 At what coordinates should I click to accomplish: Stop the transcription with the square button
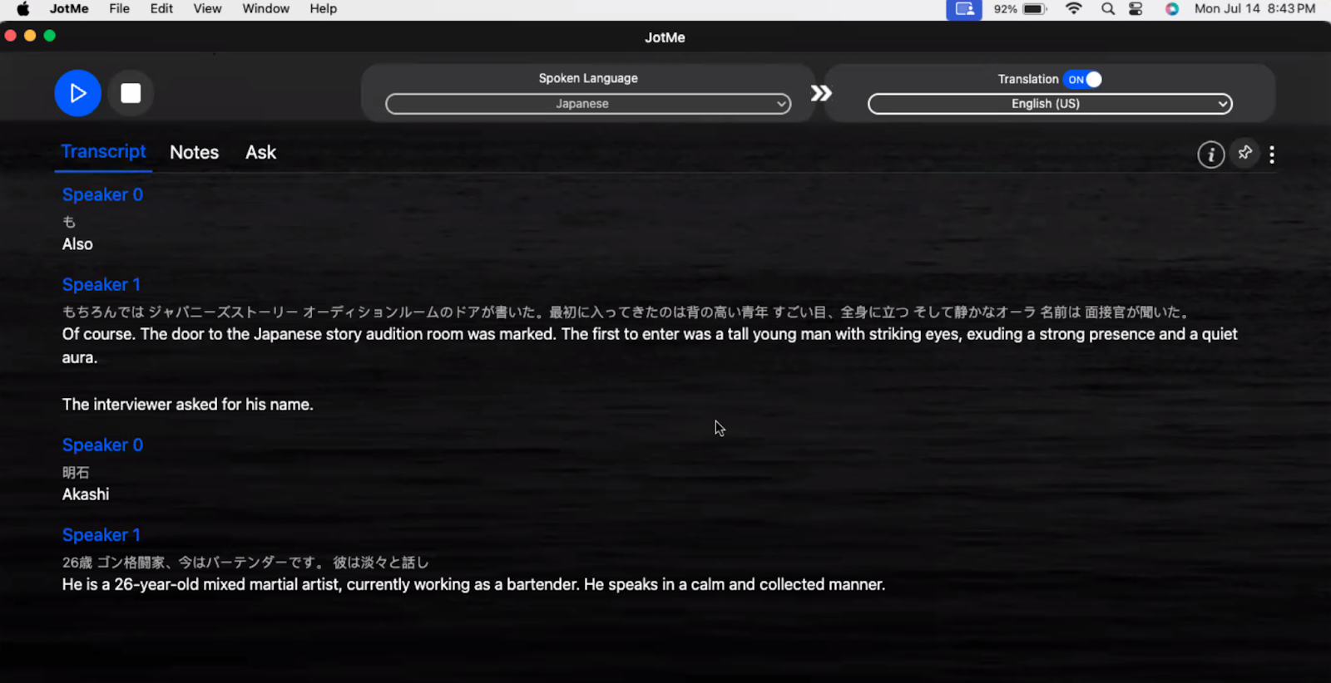131,93
